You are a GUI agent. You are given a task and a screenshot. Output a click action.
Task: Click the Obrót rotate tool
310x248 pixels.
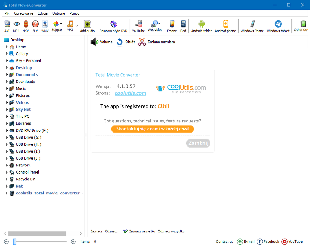[x=126, y=42]
